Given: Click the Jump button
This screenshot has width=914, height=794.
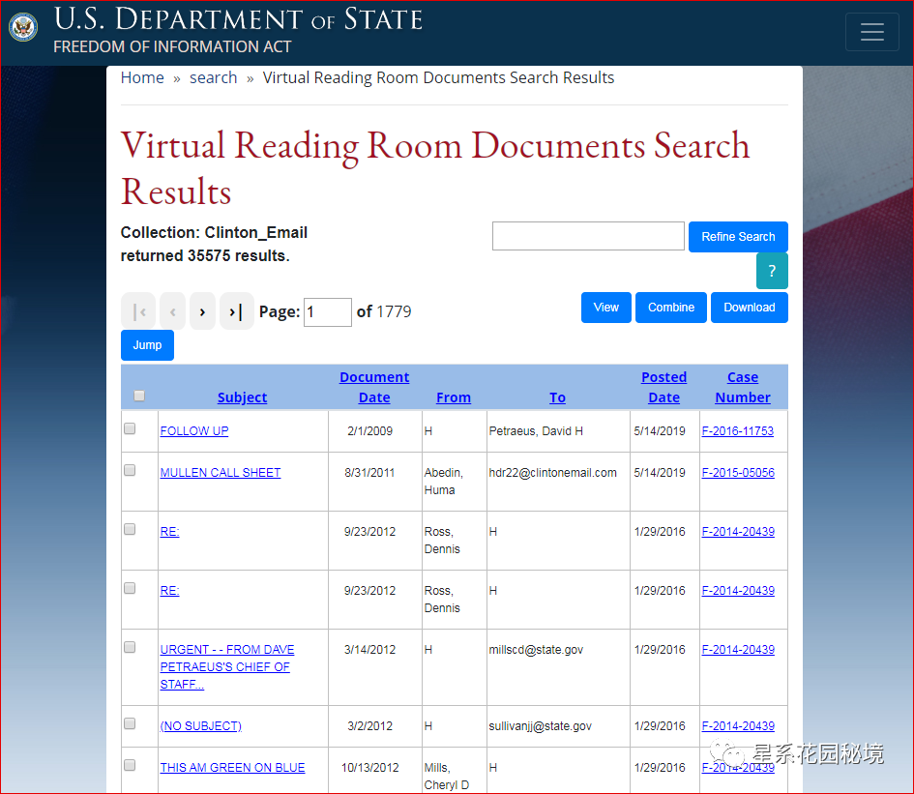Looking at the screenshot, I should click(x=147, y=345).
